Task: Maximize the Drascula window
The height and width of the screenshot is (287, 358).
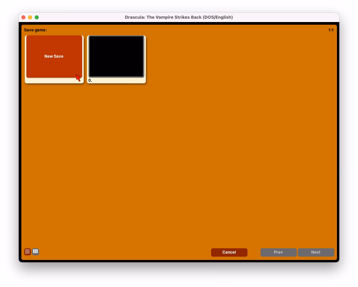Action: pos(36,17)
